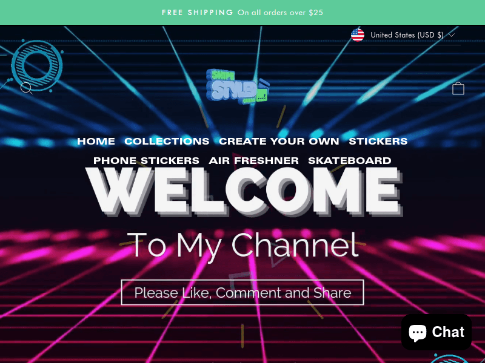Click the American flag icon
The height and width of the screenshot is (363, 485).
(x=358, y=34)
